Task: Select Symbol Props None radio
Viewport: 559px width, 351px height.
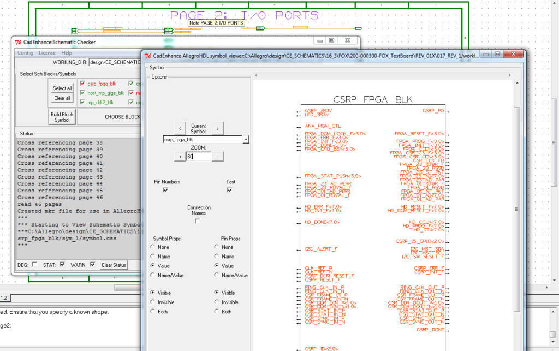Action: (x=153, y=247)
